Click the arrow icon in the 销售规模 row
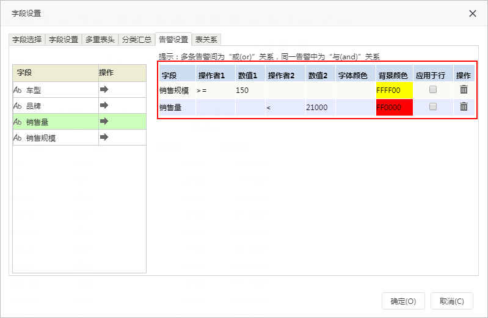The height and width of the screenshot is (318, 488). click(104, 137)
